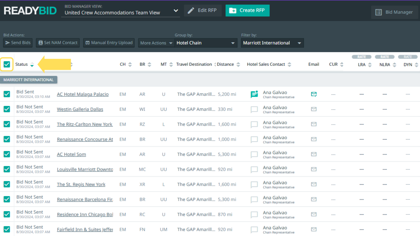Click email sent icon for AC Hotel Malaga Palacio
The image size is (420, 236).
click(x=314, y=94)
